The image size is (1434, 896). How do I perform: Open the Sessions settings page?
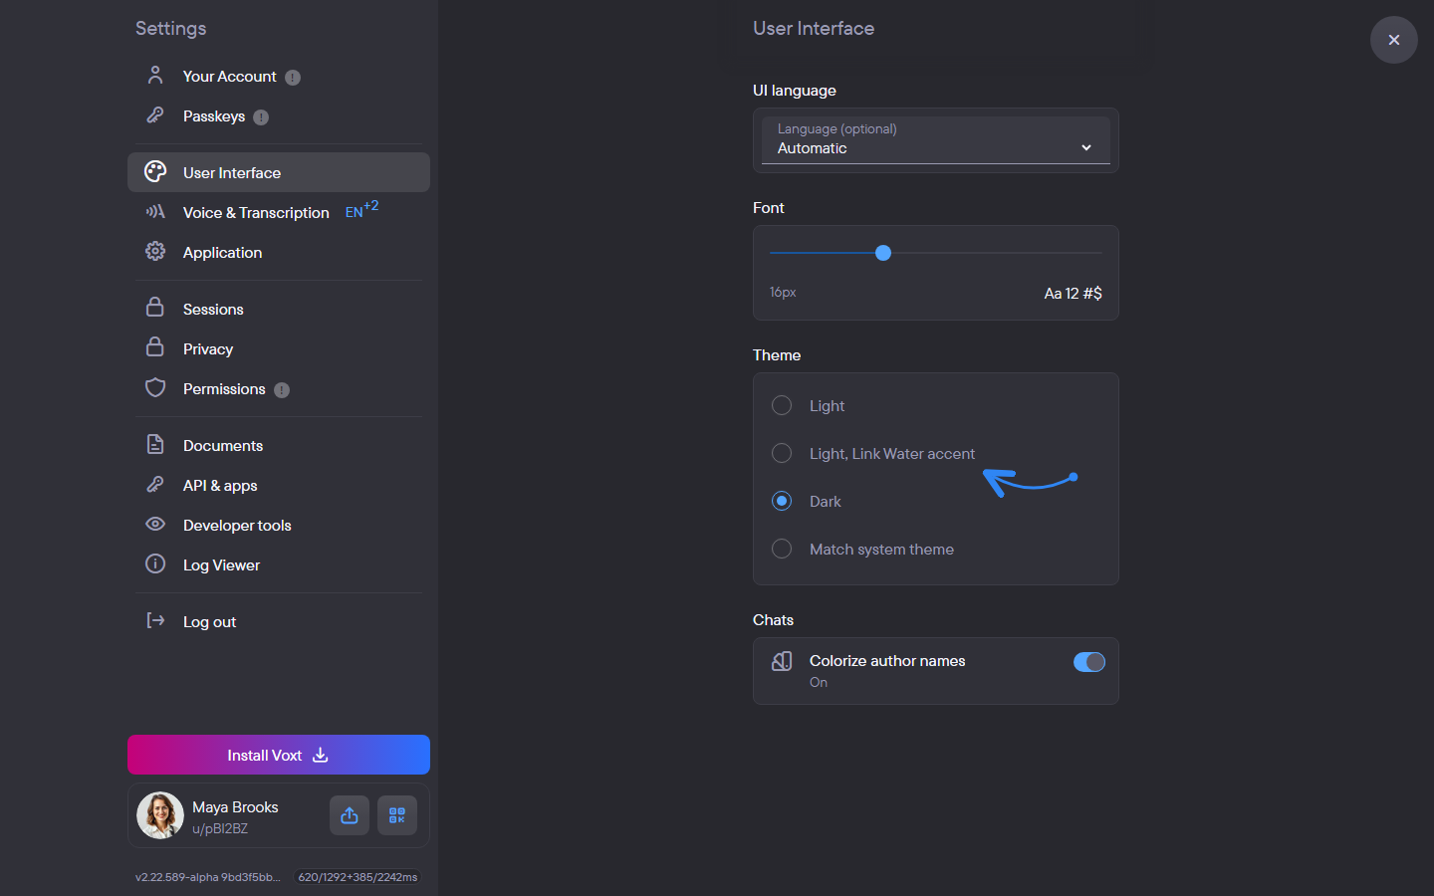[279, 309]
